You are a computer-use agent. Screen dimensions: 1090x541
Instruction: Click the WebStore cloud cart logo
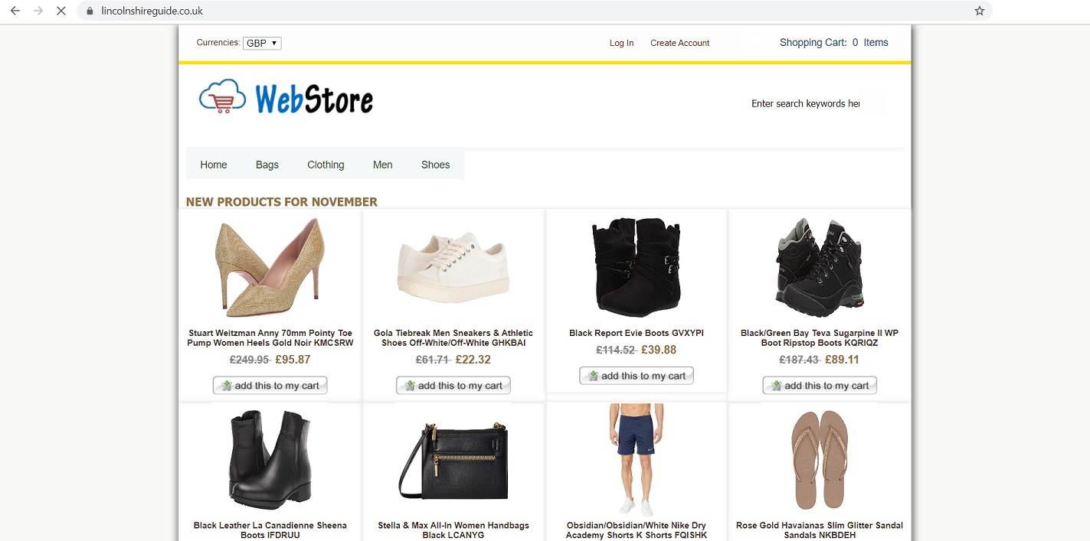click(x=286, y=98)
